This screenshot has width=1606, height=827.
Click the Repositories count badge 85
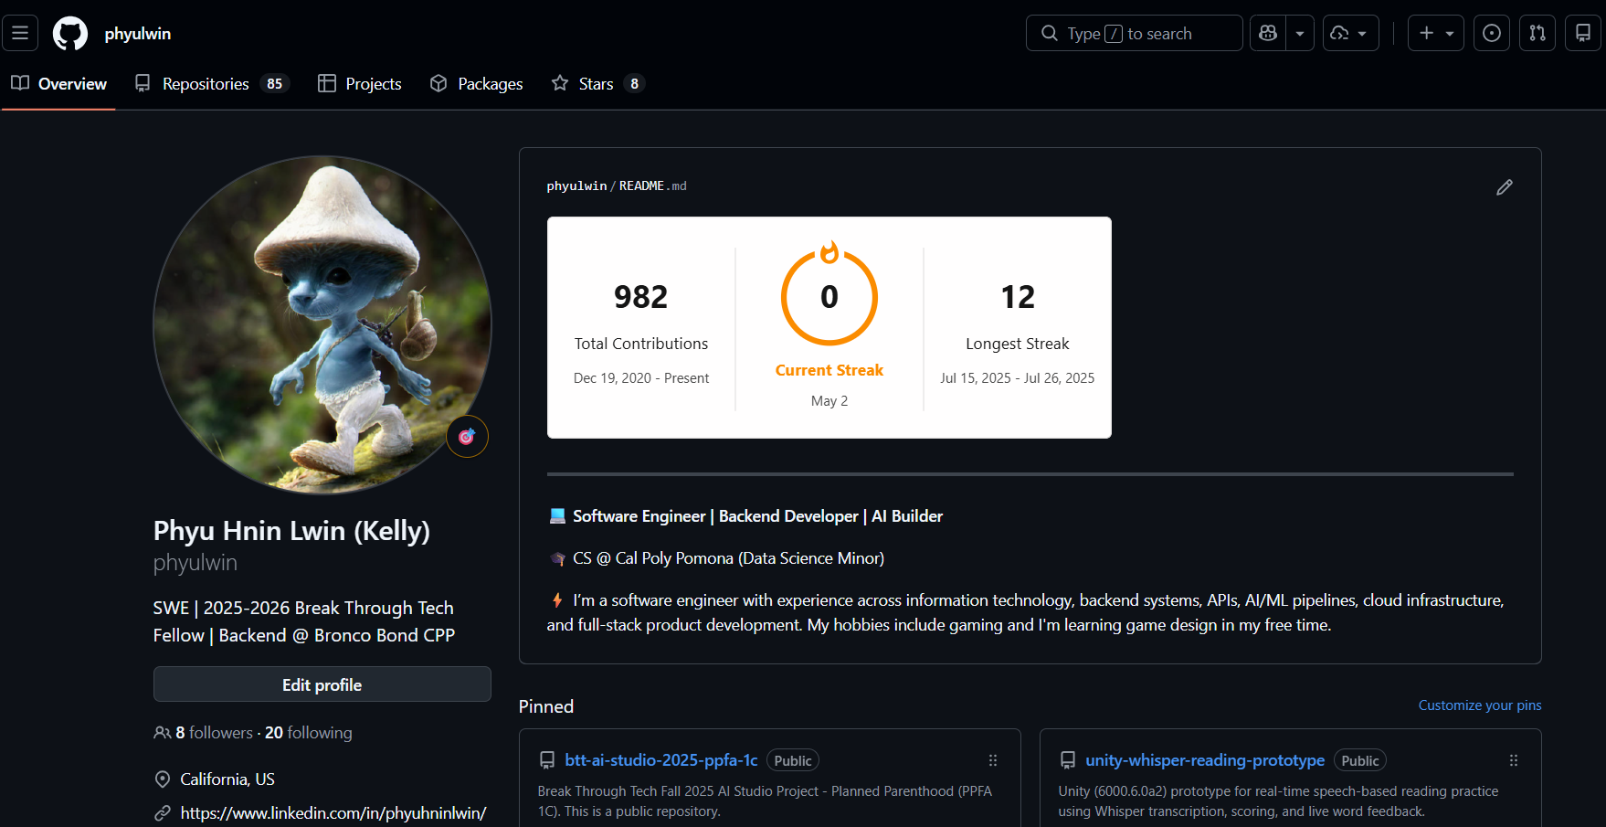275,84
